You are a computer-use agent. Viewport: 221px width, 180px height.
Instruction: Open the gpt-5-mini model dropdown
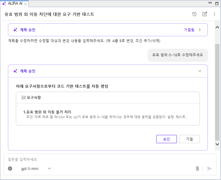(36, 169)
